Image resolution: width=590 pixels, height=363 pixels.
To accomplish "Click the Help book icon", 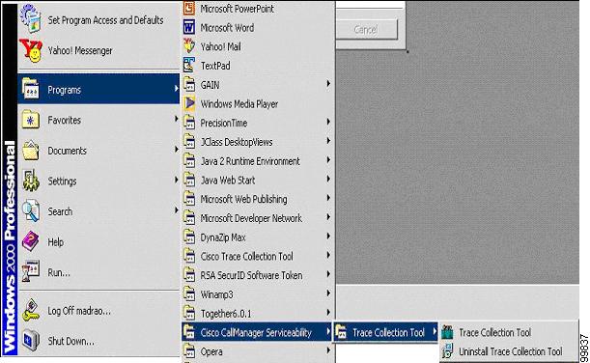I will tap(31, 241).
